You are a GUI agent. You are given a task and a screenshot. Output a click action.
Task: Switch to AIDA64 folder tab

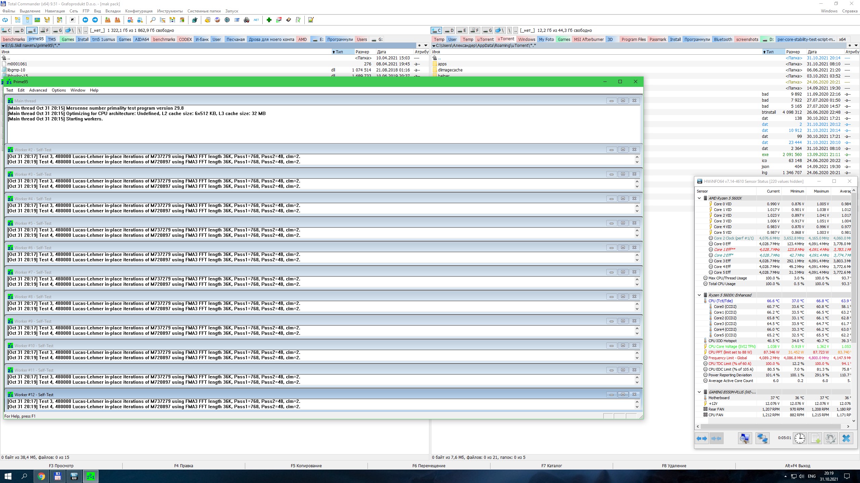[x=142, y=39]
